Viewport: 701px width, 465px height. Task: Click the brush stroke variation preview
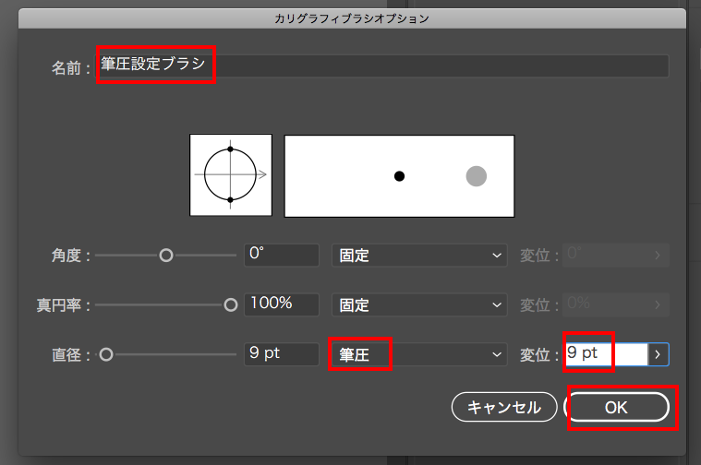[x=399, y=176]
